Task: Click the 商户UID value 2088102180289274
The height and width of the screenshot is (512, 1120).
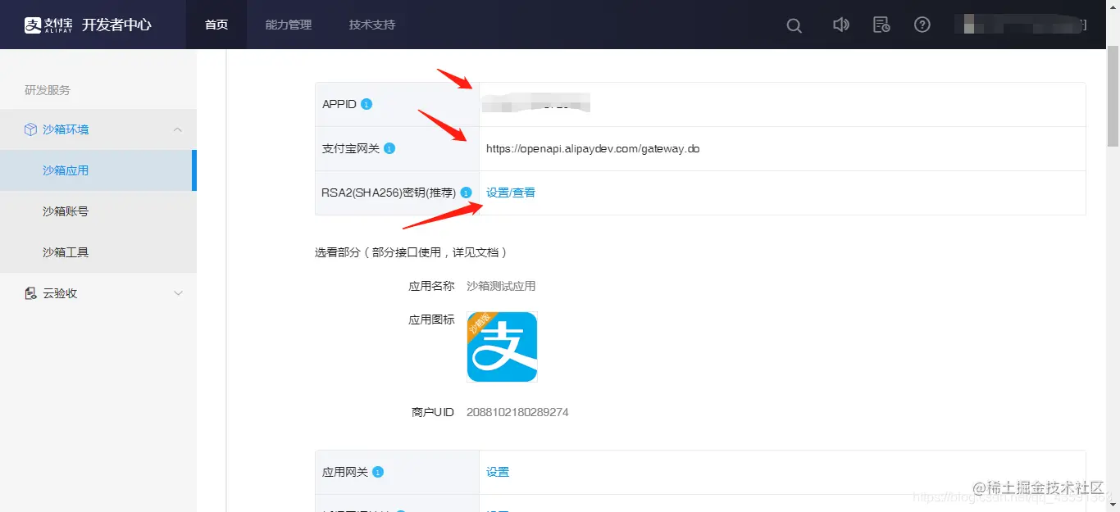Action: 517,412
